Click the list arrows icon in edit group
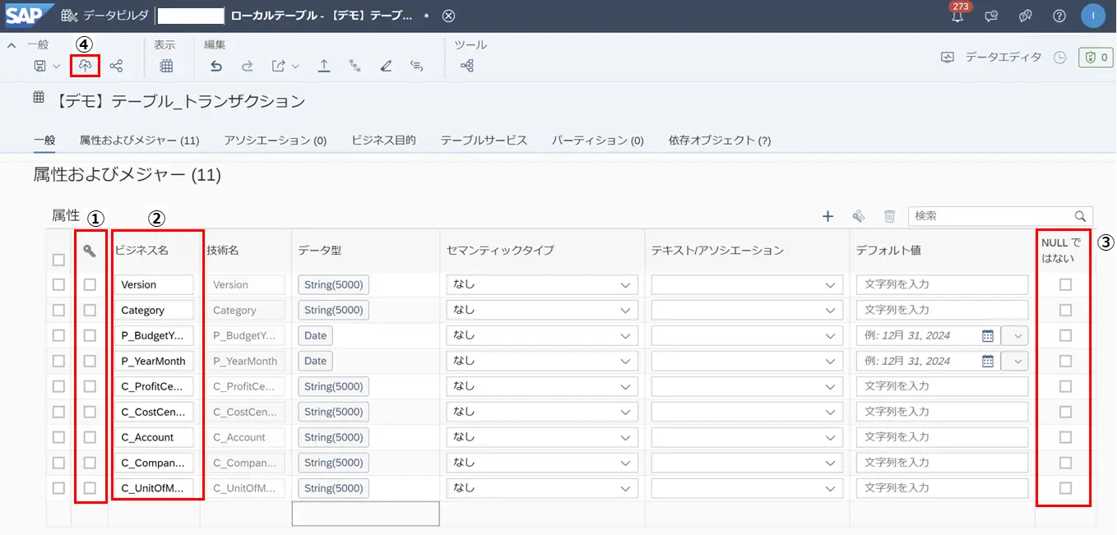1117x535 pixels. pos(416,66)
